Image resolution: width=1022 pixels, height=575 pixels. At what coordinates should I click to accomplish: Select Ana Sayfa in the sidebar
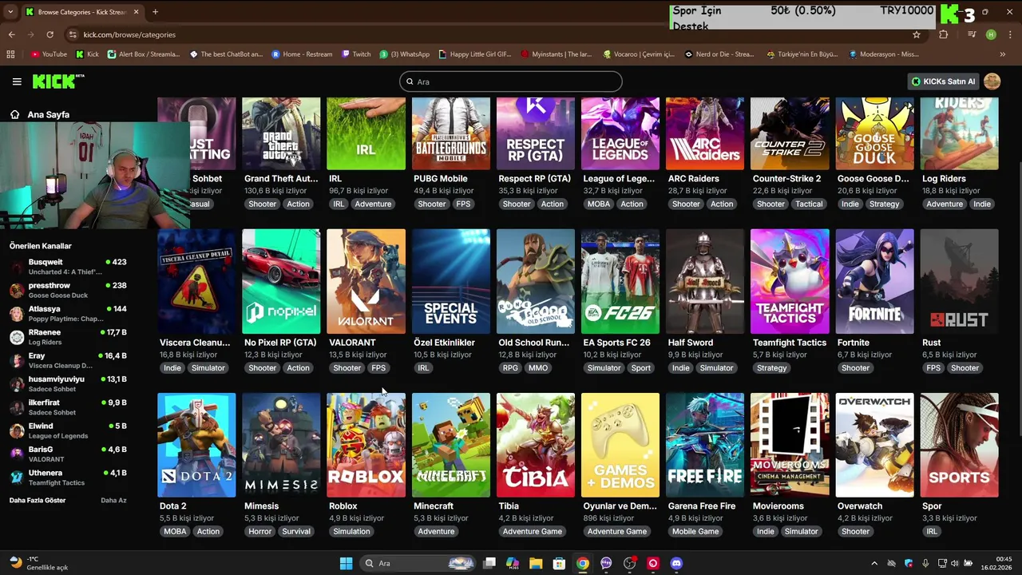(48, 114)
